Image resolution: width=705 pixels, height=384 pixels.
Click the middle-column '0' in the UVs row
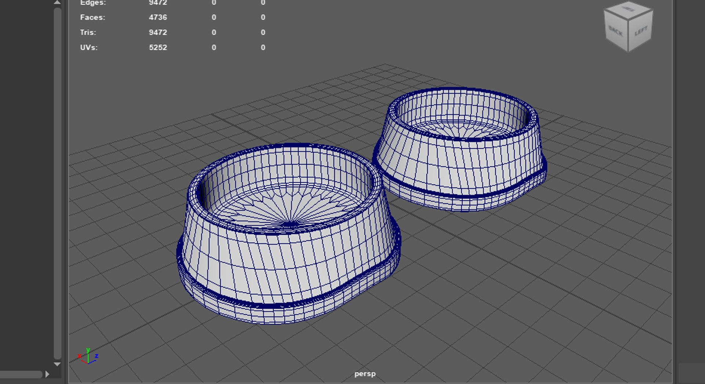[214, 47]
